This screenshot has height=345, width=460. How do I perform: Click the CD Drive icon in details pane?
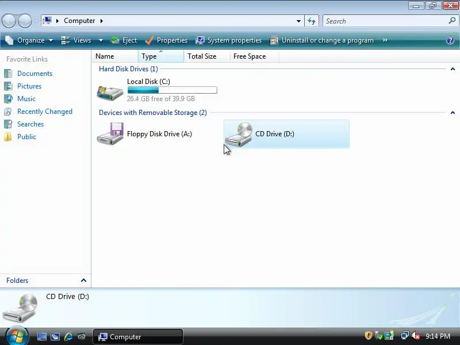point(21,308)
